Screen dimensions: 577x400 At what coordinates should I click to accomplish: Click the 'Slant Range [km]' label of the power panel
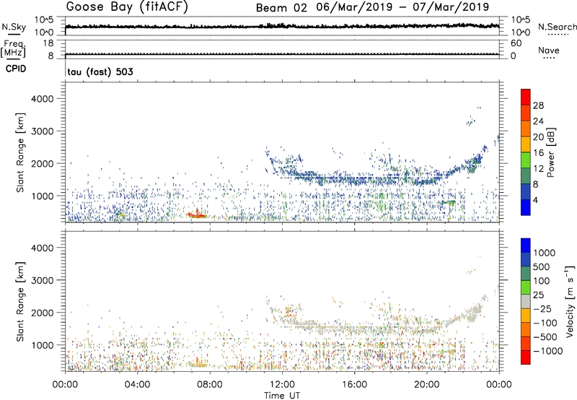[x=20, y=152]
